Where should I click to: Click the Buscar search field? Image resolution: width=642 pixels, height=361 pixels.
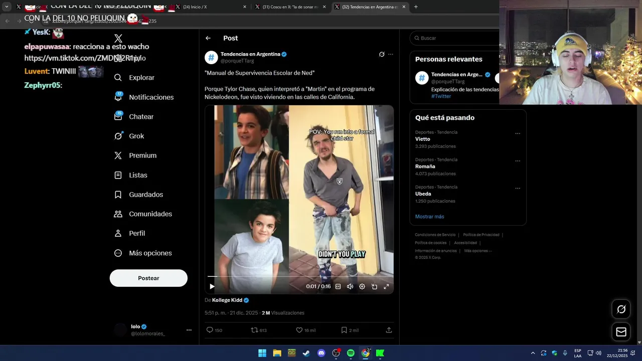455,38
